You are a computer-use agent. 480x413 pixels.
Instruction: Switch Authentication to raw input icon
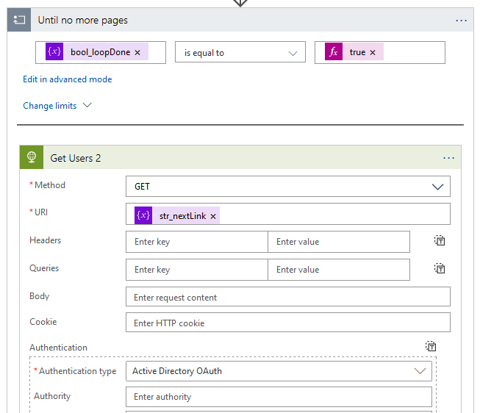click(x=431, y=347)
